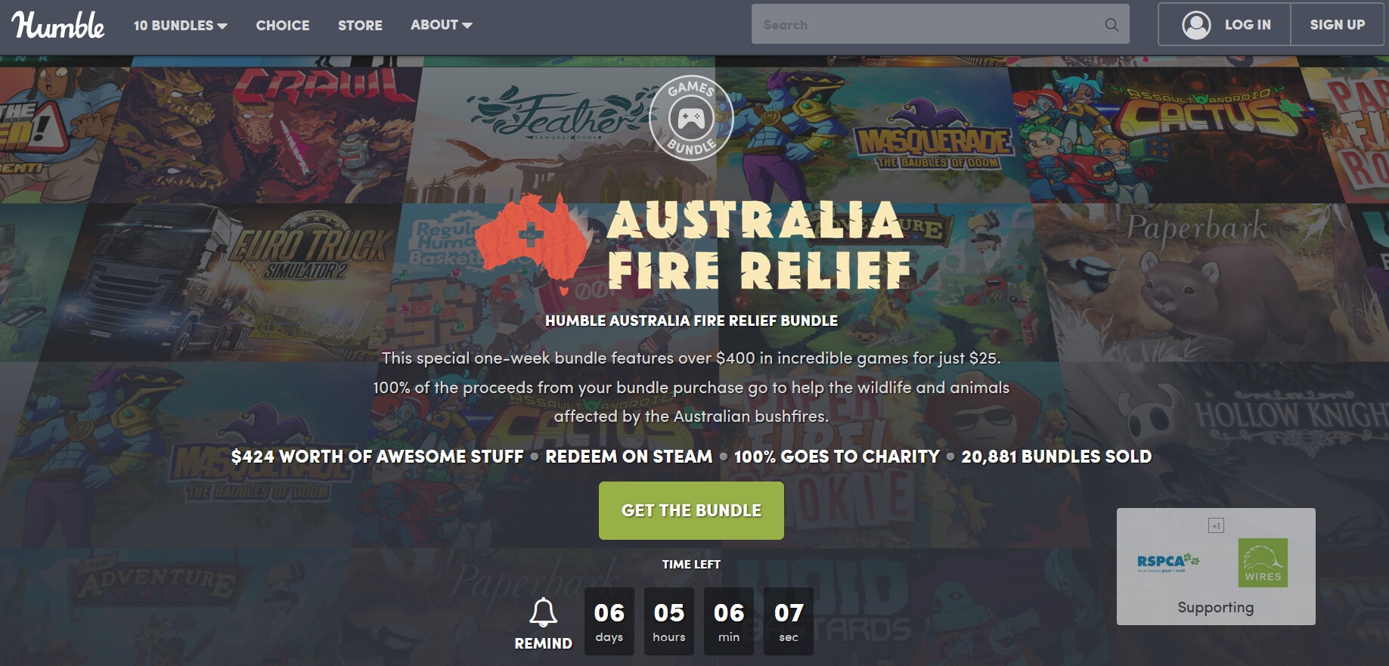Click the Remind bell icon

(543, 612)
